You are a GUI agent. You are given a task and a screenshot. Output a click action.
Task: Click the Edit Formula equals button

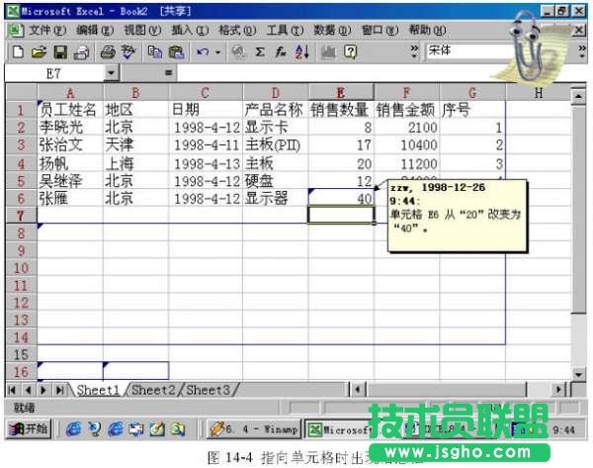(x=169, y=72)
